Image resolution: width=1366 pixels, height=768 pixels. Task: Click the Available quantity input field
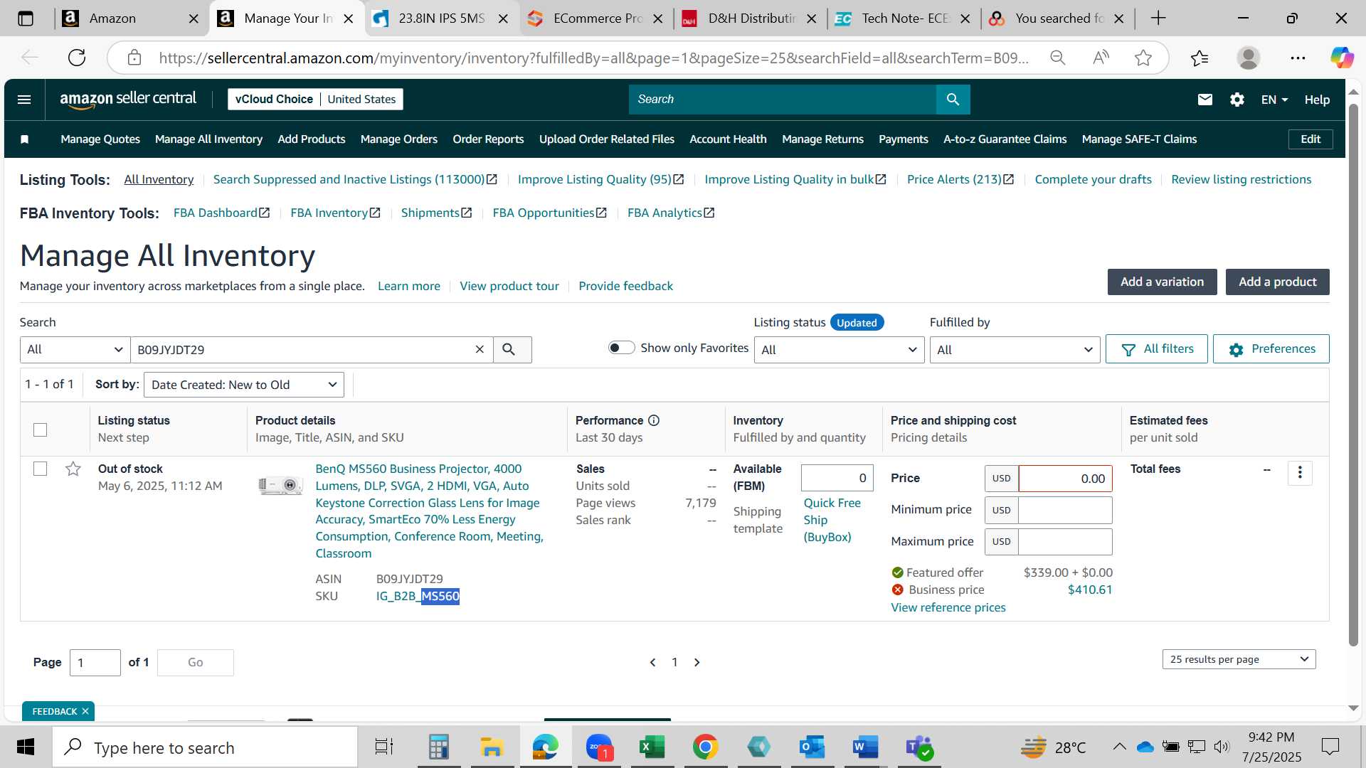[x=837, y=478]
